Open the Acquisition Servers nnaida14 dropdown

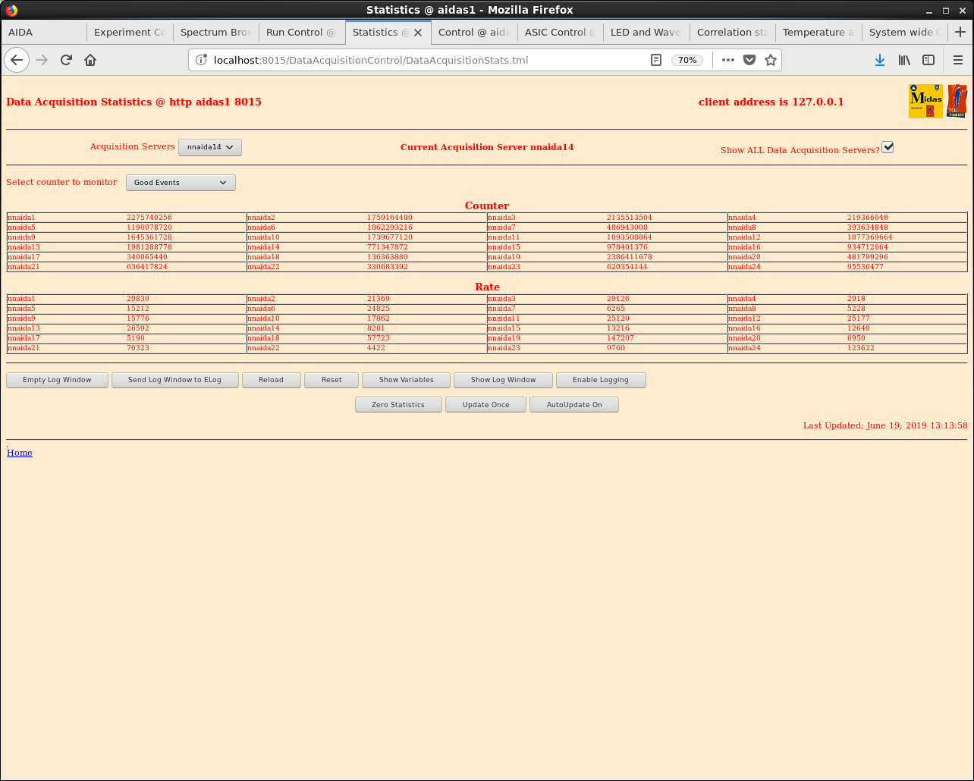coord(210,147)
